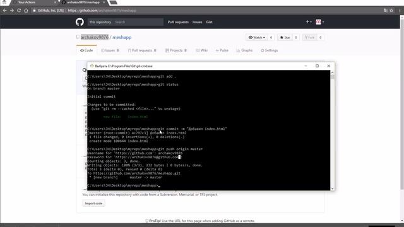Image resolution: width=404 pixels, height=227 pixels.
Task: Open the Chrome menu dots
Action: 400,11
